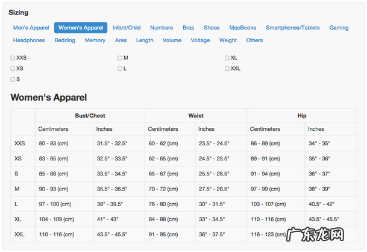Select the Smartphones/Tablets tab
This screenshot has width=367, height=252.
coord(293,28)
